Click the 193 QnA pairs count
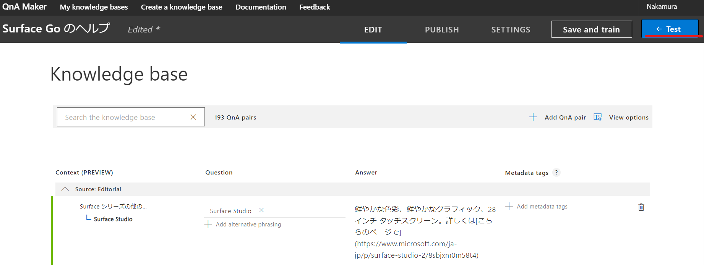Image resolution: width=704 pixels, height=265 pixels. click(x=235, y=118)
